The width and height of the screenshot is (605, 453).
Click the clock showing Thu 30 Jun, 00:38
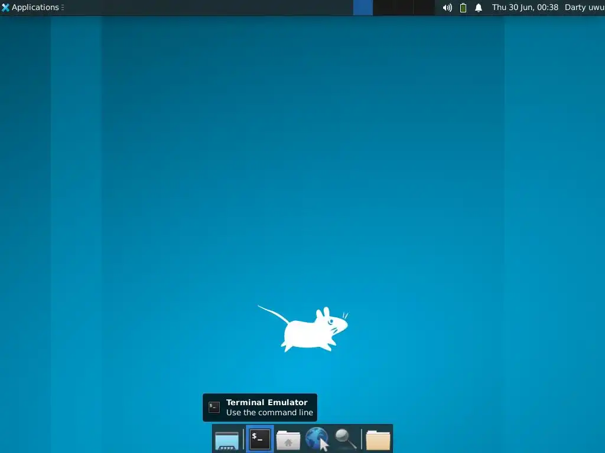point(525,7)
